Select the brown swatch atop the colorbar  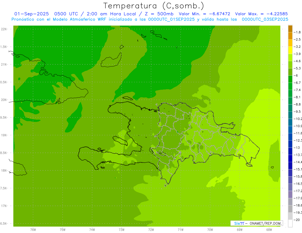290,29
